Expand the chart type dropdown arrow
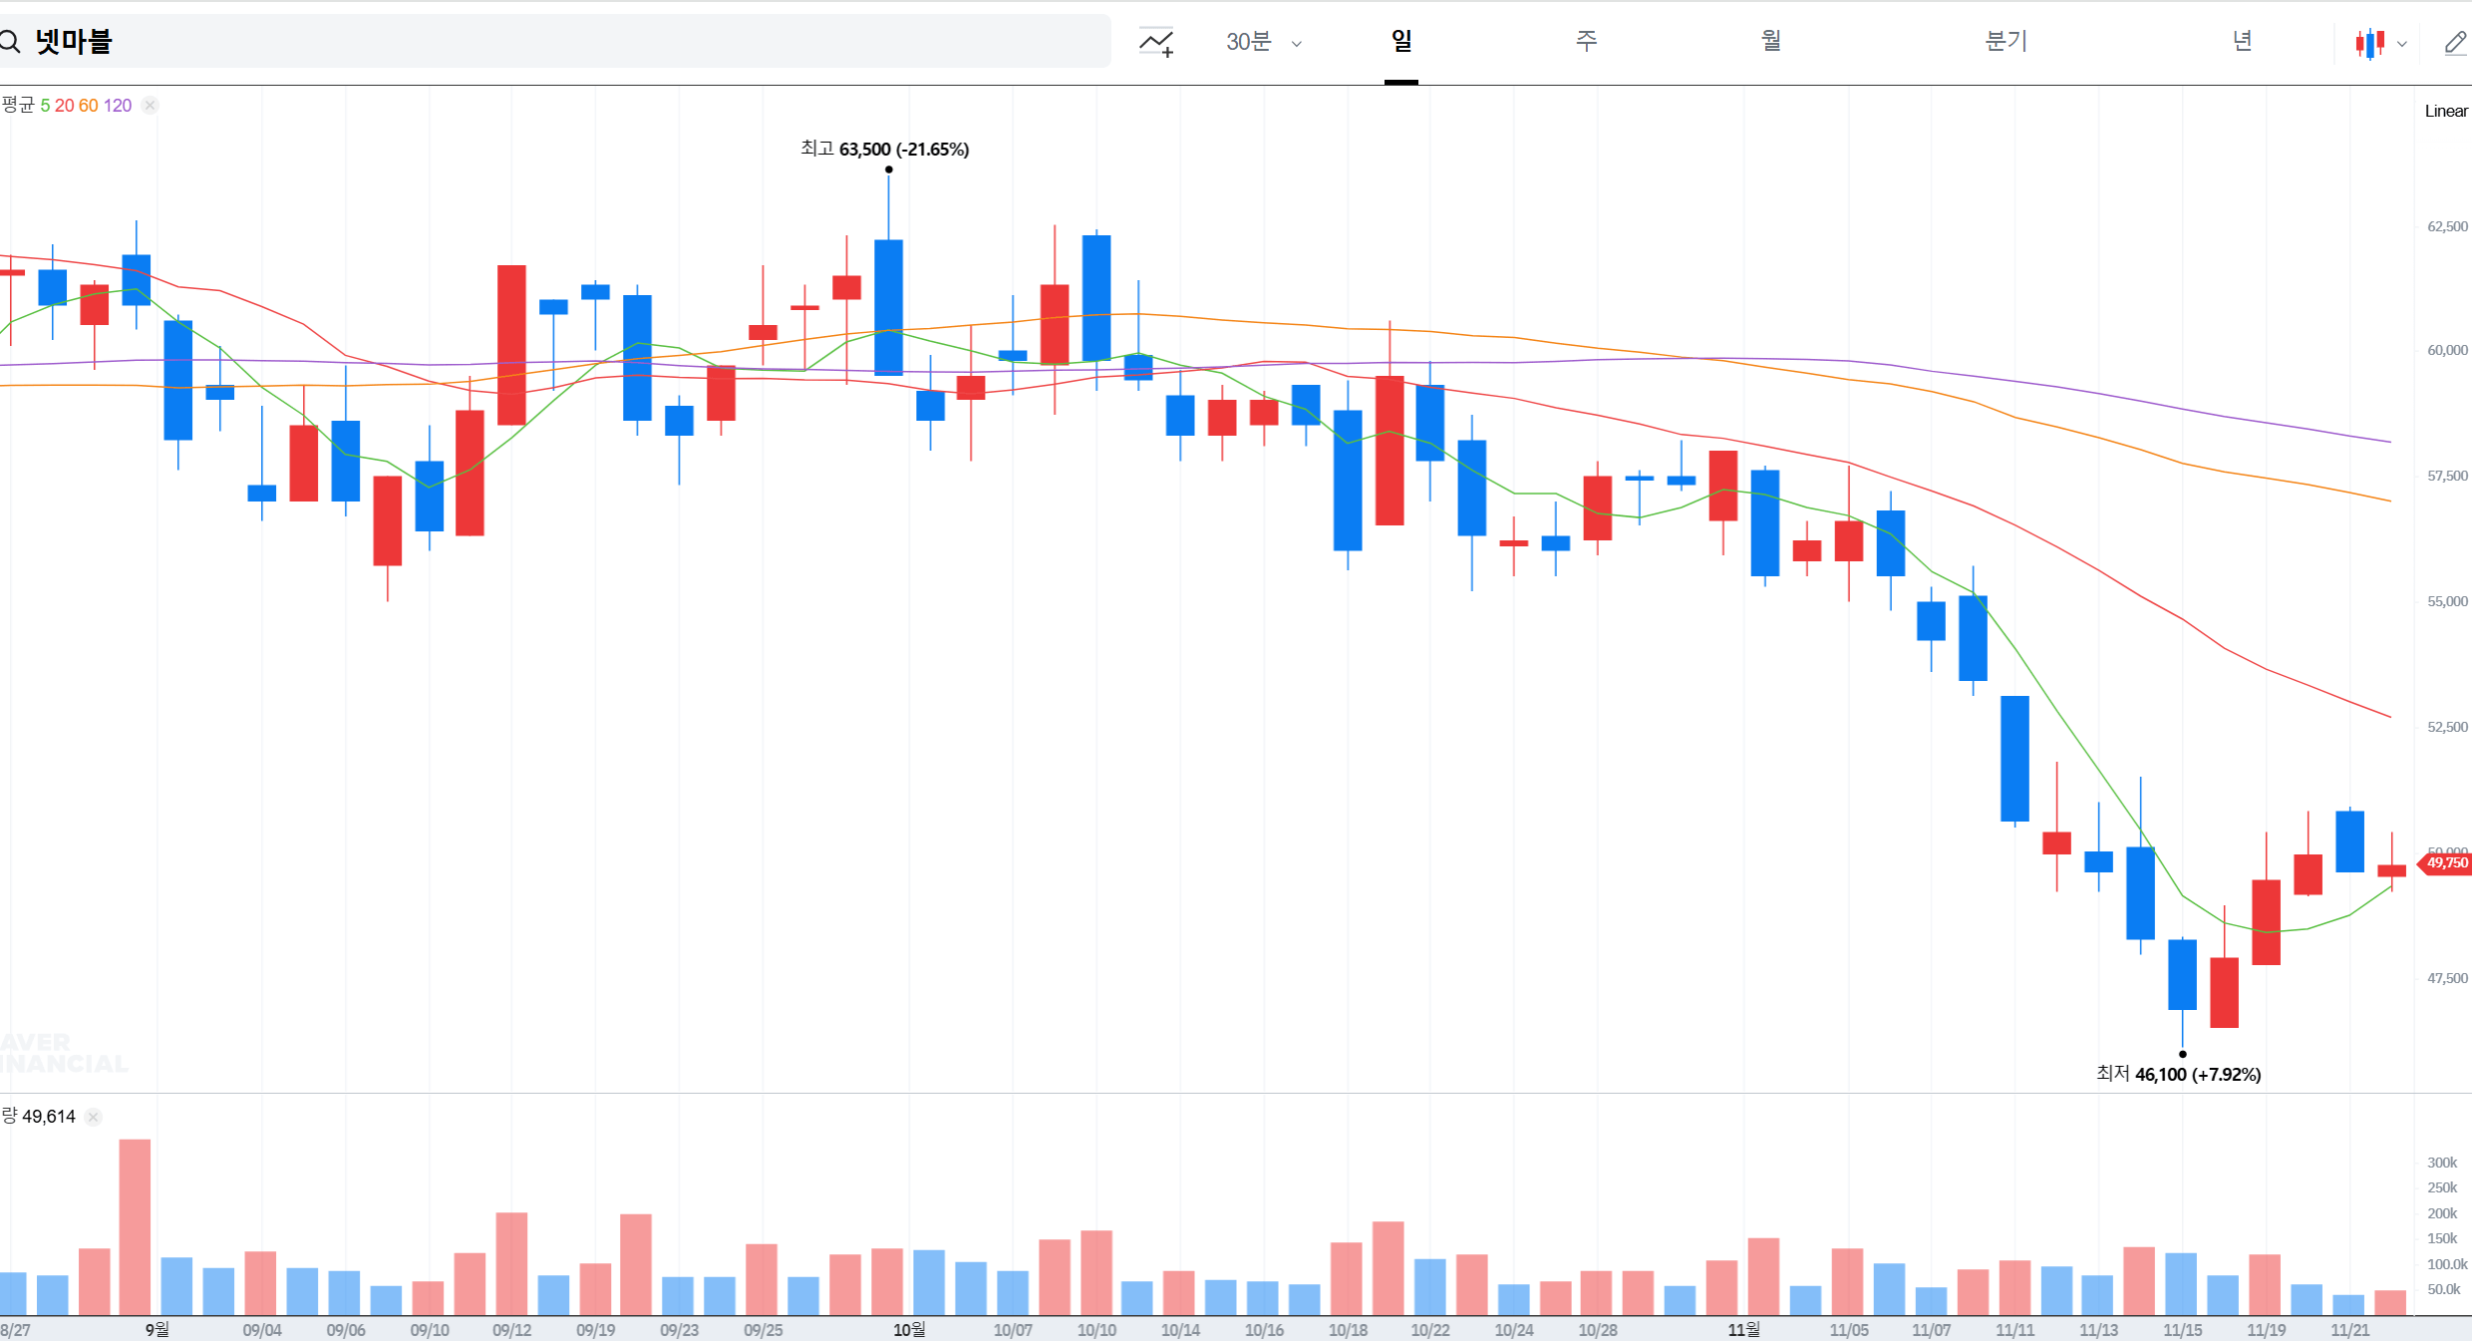Image resolution: width=2472 pixels, height=1341 pixels. (x=2402, y=44)
